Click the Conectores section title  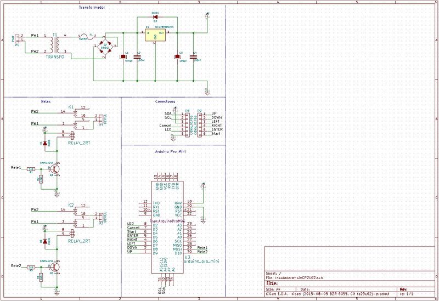click(165, 101)
